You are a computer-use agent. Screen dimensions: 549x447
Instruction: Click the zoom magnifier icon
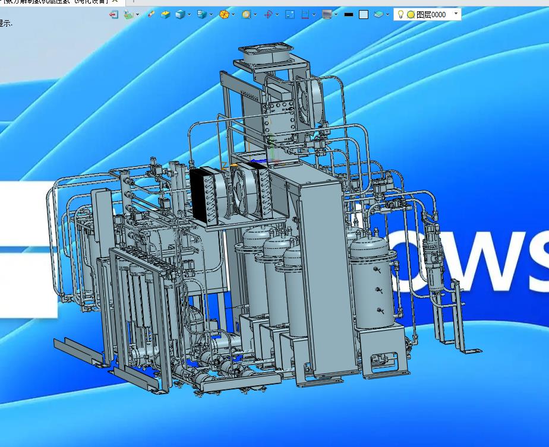[246, 15]
